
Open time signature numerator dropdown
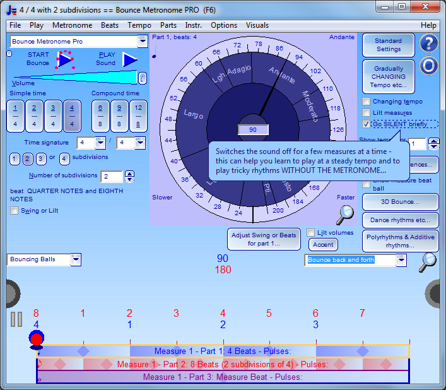pyautogui.click(x=100, y=142)
